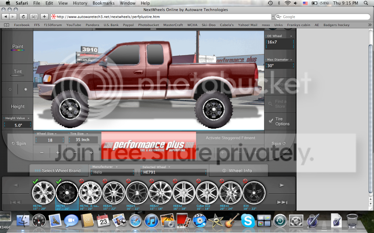Go back with Safari's back arrow
The width and height of the screenshot is (374, 233).
pos(5,17)
